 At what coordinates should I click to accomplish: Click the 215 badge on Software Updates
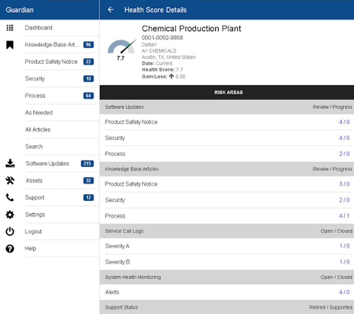[x=87, y=163]
